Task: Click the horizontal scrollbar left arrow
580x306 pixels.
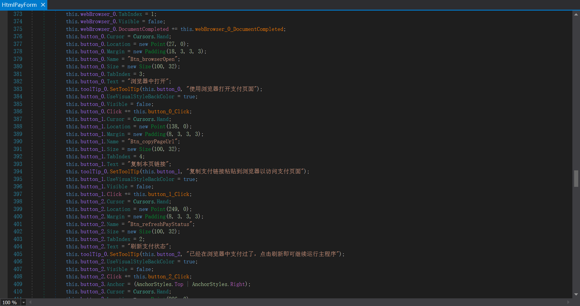Action: [x=30, y=302]
